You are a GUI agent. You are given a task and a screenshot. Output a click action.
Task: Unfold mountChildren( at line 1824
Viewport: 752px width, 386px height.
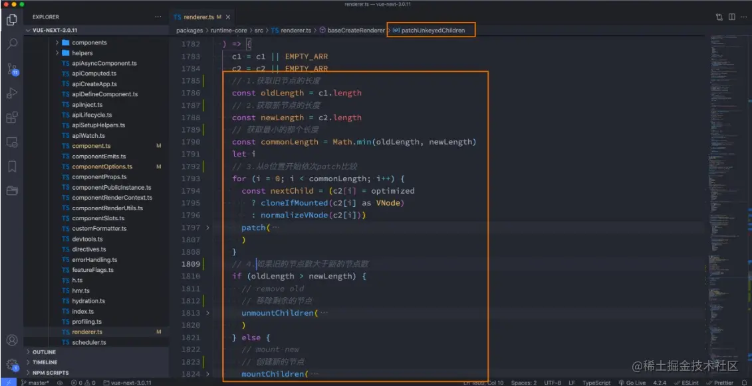(207, 374)
